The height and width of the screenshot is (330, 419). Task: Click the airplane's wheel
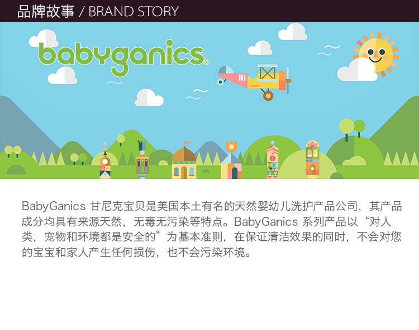click(x=268, y=96)
